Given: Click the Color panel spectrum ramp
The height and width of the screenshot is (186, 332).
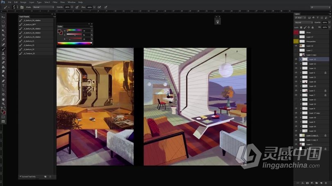Looking at the screenshot, I should point(75,43).
